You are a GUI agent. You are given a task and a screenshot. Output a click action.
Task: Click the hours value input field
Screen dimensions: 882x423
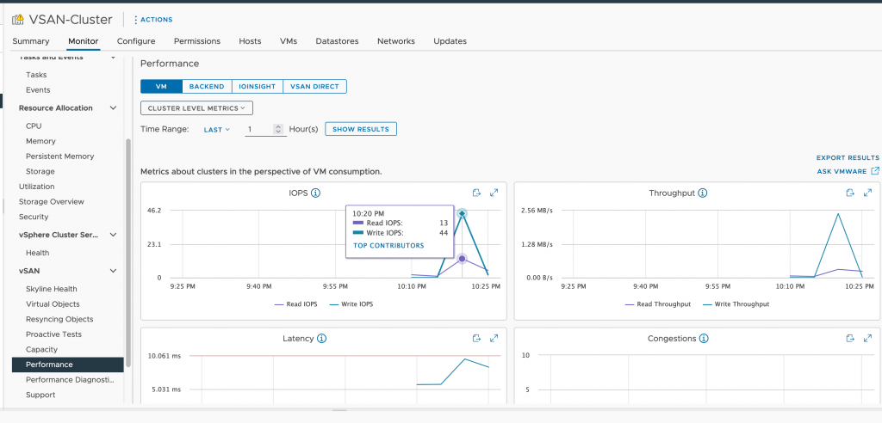[x=258, y=129]
